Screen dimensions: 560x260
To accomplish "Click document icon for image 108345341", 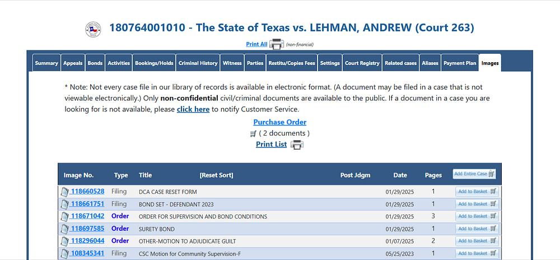I will (x=64, y=254).
